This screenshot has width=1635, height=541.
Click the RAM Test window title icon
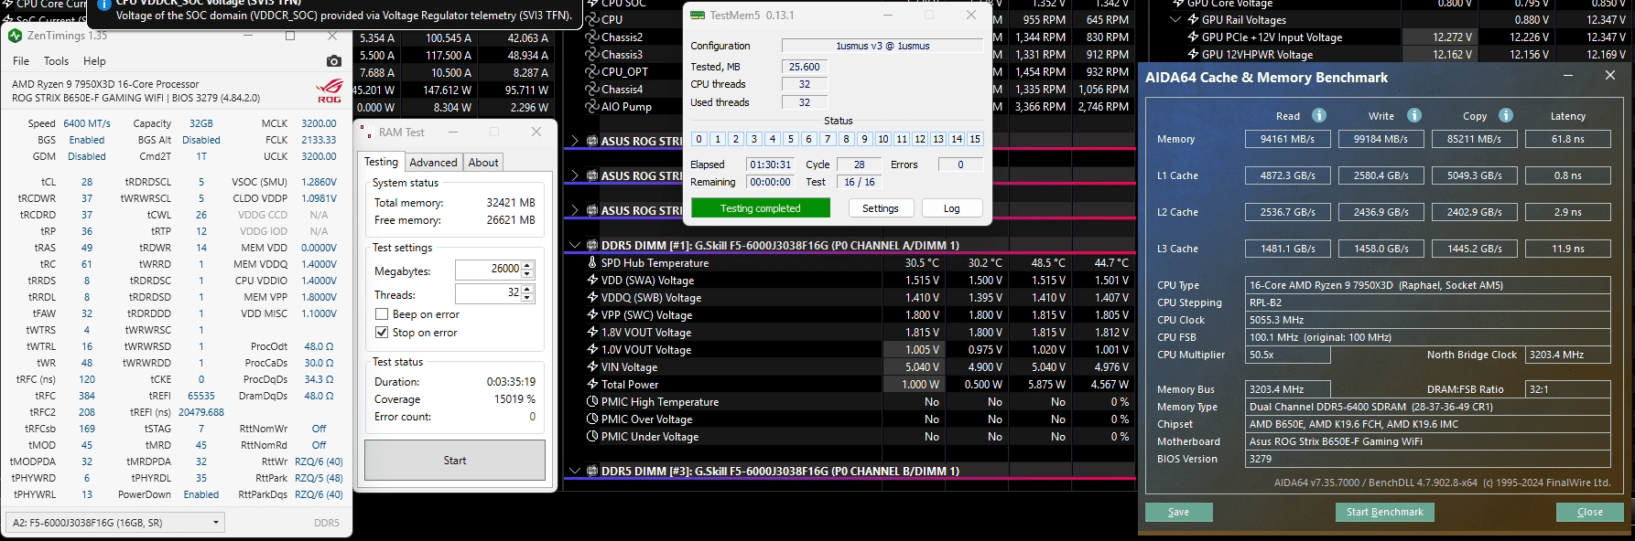[367, 133]
